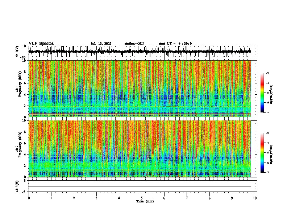Click the ch.2 spectrogram color scale bar
This screenshot has width=287, height=222.
tap(262, 153)
